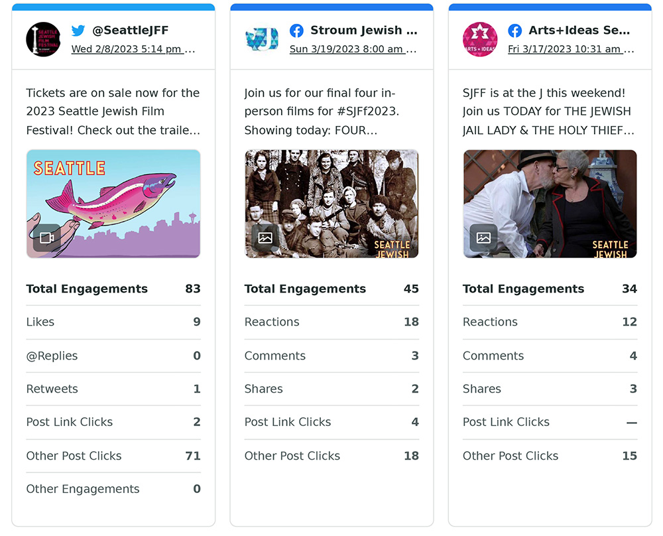This screenshot has height=536, width=663.
Task: Open the Fri 3/17/2023 10:31 am timestamp link
Action: pyautogui.click(x=570, y=49)
